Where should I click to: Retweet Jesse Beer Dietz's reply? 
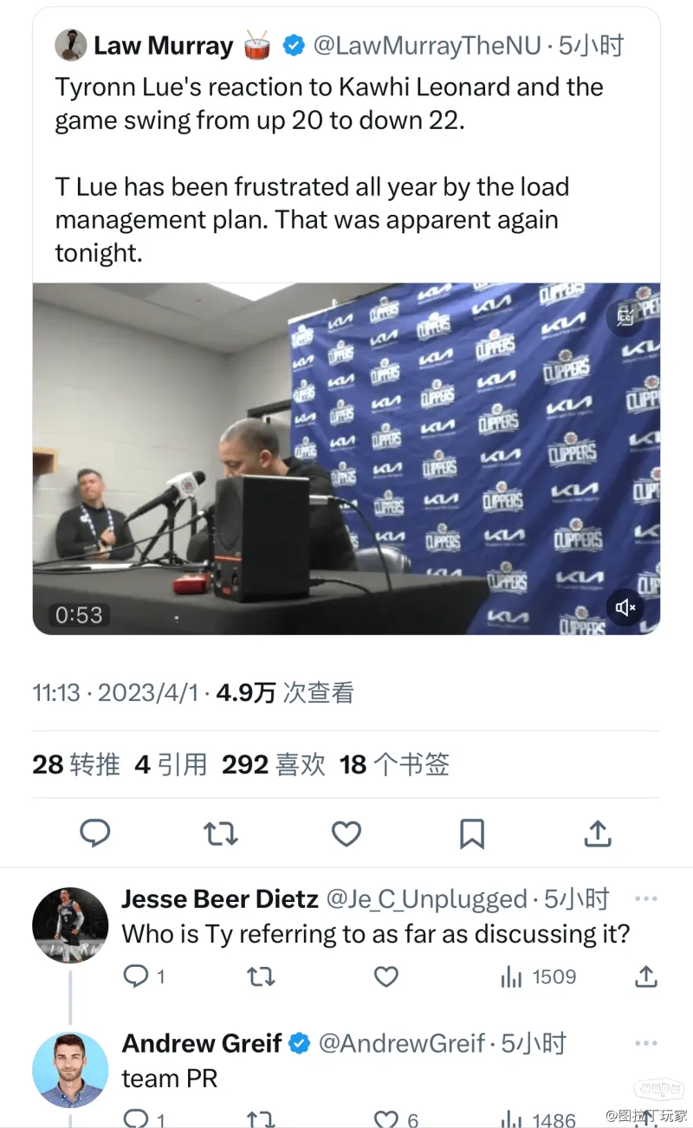tap(261, 977)
